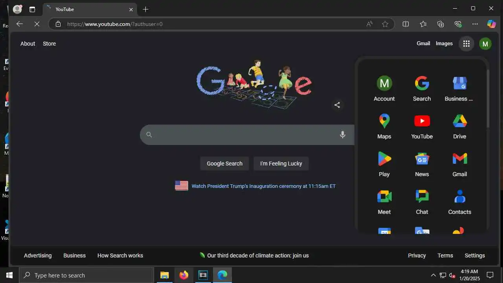503x283 pixels.
Task: Open the Windows Start menu
Action: tap(9, 275)
